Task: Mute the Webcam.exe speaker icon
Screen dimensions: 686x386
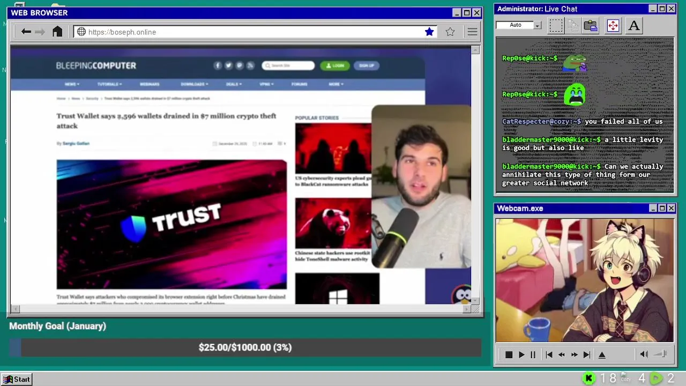Action: [x=644, y=354]
